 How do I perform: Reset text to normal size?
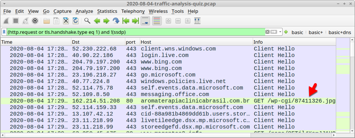pos(188,21)
